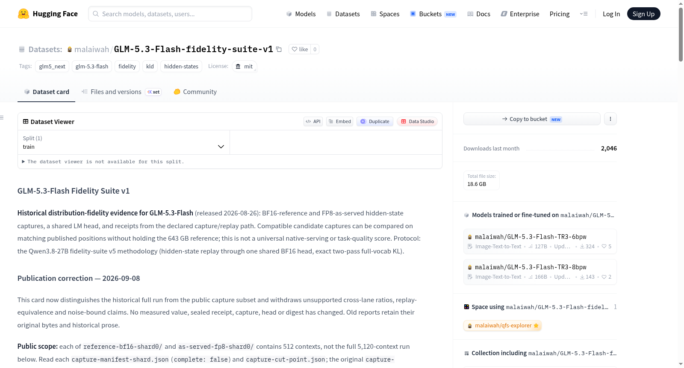Open Spaces in the top navigation

click(385, 14)
